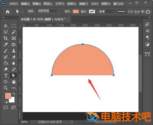Open the Share icon in options bar
The height and width of the screenshot is (125, 153).
[148, 11]
